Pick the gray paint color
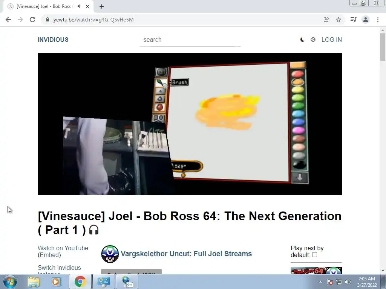The image size is (386, 289). point(299,155)
